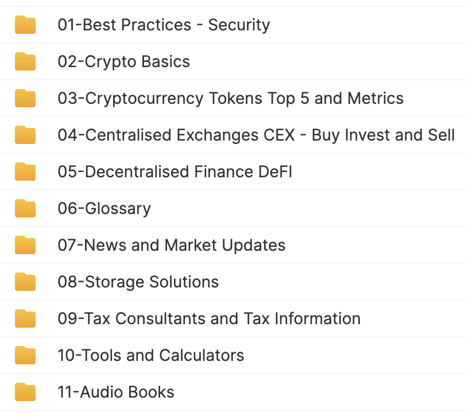The image size is (465, 420).
Task: Open 04-Centralised Exchanges CEX - Buy Invest and Sell
Action: pos(256,135)
